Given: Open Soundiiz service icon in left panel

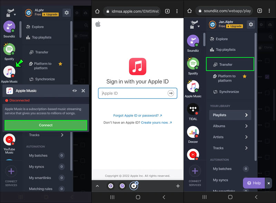Looking at the screenshot, I should (x=9, y=27).
